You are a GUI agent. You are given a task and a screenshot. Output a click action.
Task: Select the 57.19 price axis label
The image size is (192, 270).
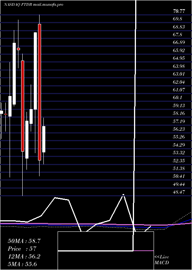(x=179, y=121)
